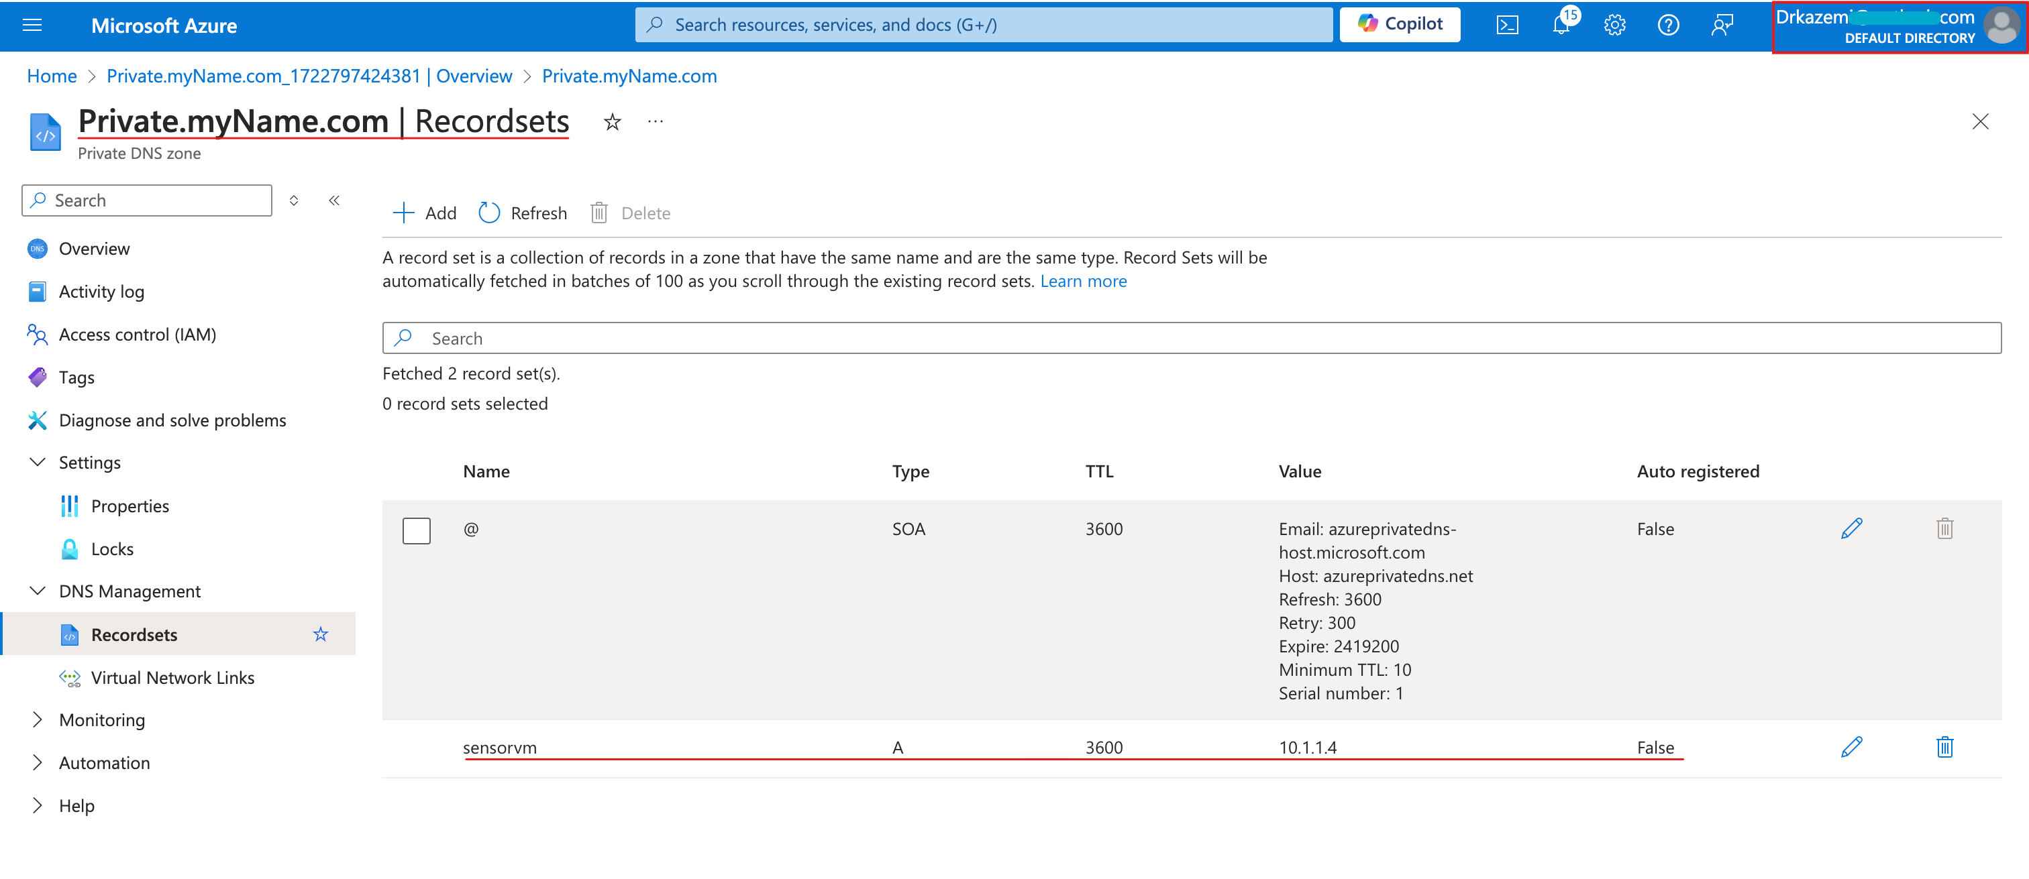This screenshot has height=879, width=2029.
Task: Open the Azure portal hamburger menu
Action: [32, 25]
